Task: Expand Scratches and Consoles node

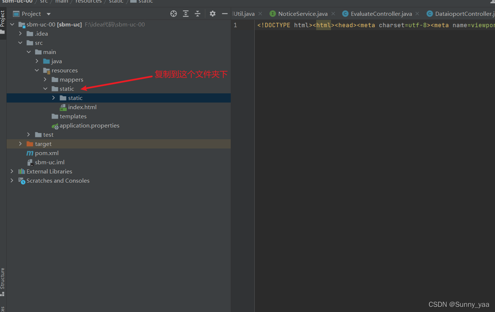Action: pyautogui.click(x=12, y=180)
